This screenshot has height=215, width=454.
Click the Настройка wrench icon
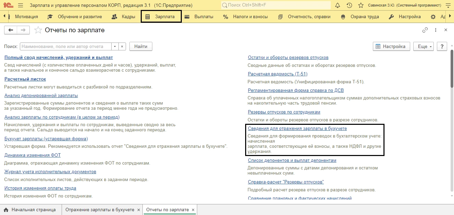[392, 16]
